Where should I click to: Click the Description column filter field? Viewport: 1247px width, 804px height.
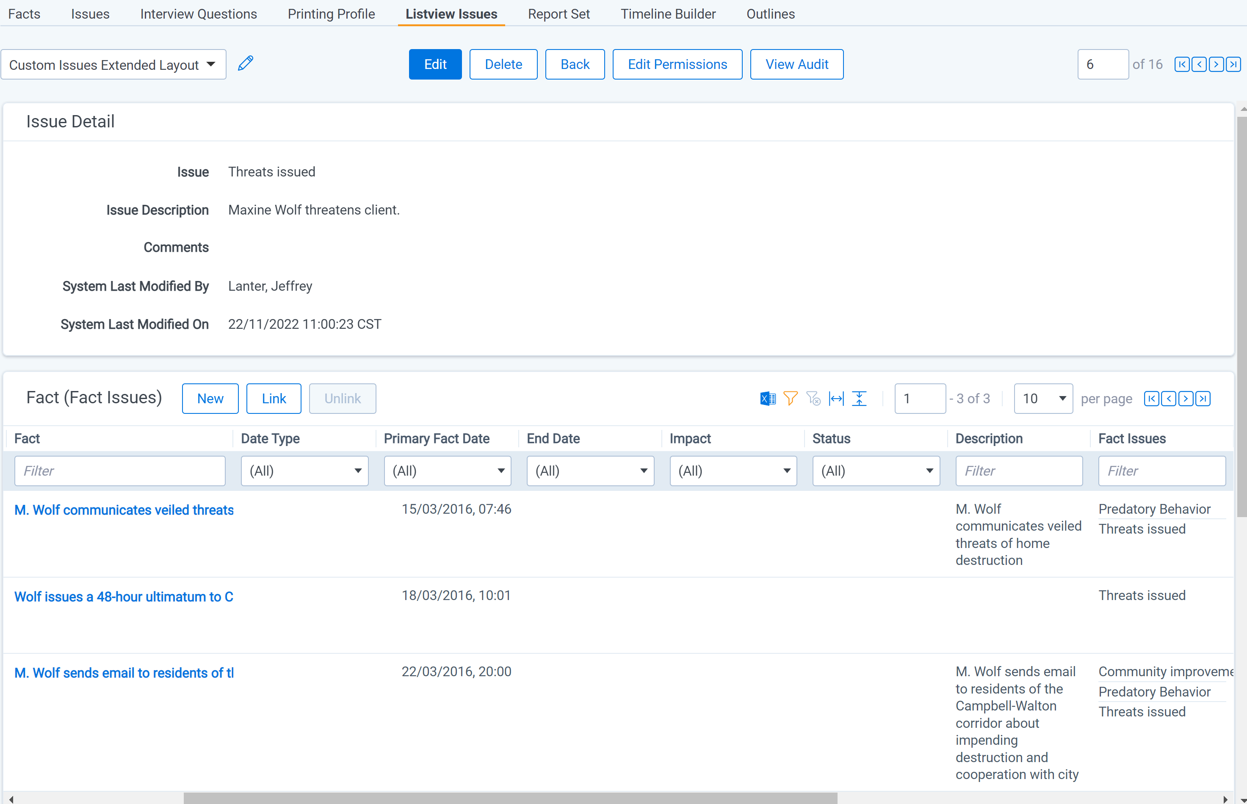[1019, 471]
